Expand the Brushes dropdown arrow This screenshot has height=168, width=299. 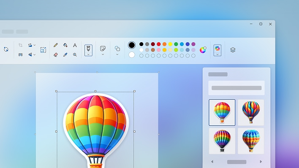pos(88,54)
